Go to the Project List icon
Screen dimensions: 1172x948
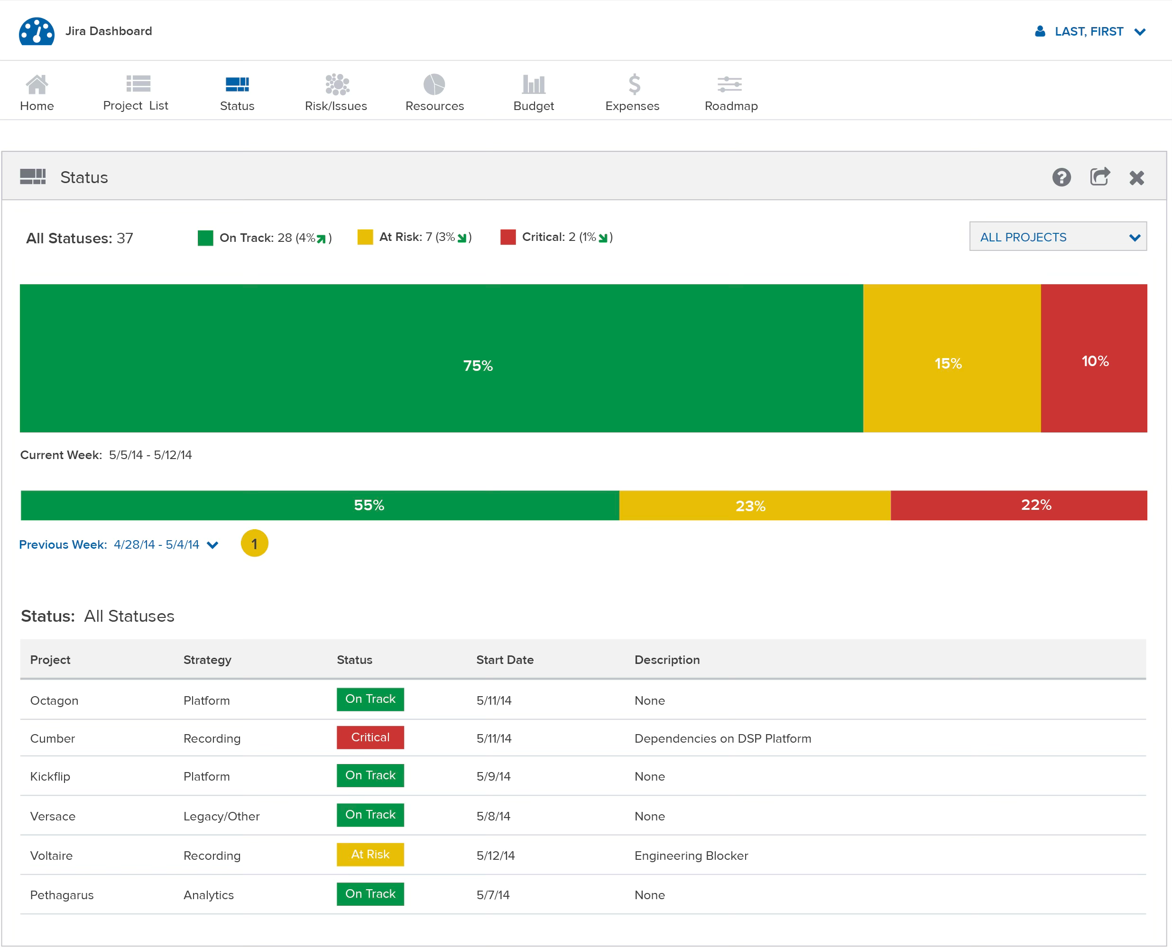pyautogui.click(x=138, y=83)
